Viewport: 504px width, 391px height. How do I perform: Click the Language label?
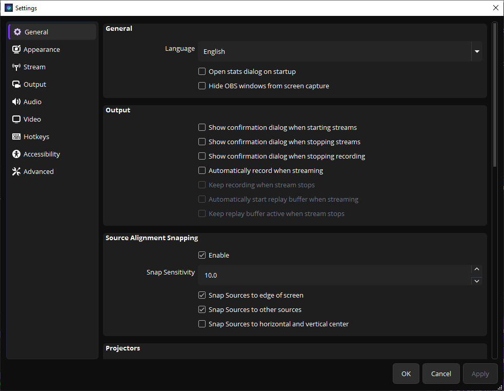click(180, 49)
